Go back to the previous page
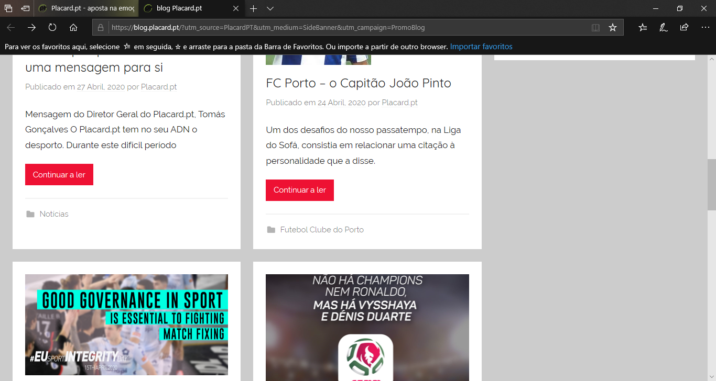 [x=11, y=27]
